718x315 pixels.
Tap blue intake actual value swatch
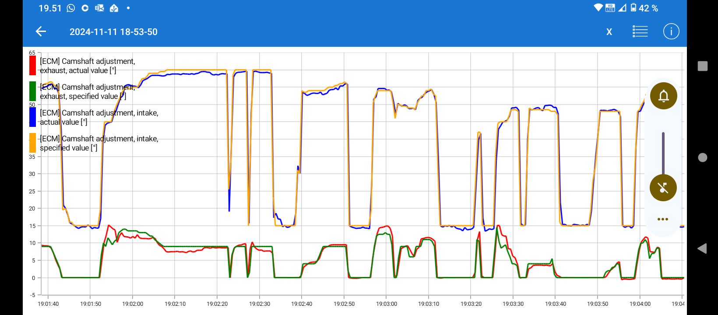pyautogui.click(x=32, y=117)
